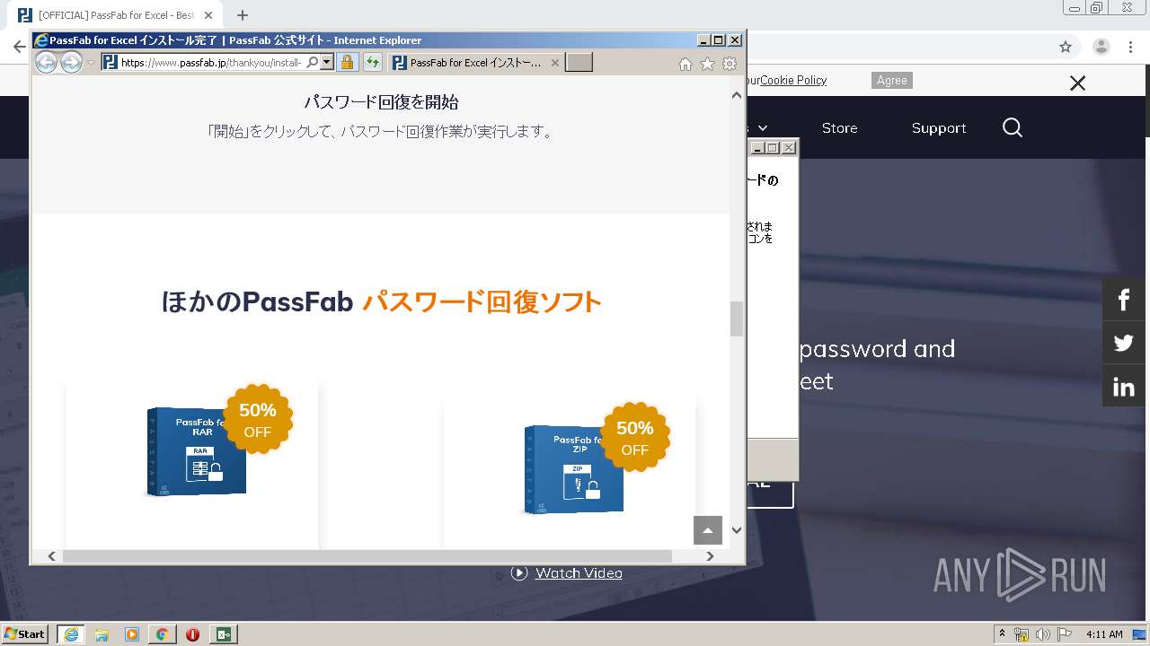Open recent pages dropdown next to IE forward button
1150x646 pixels.
click(x=91, y=63)
